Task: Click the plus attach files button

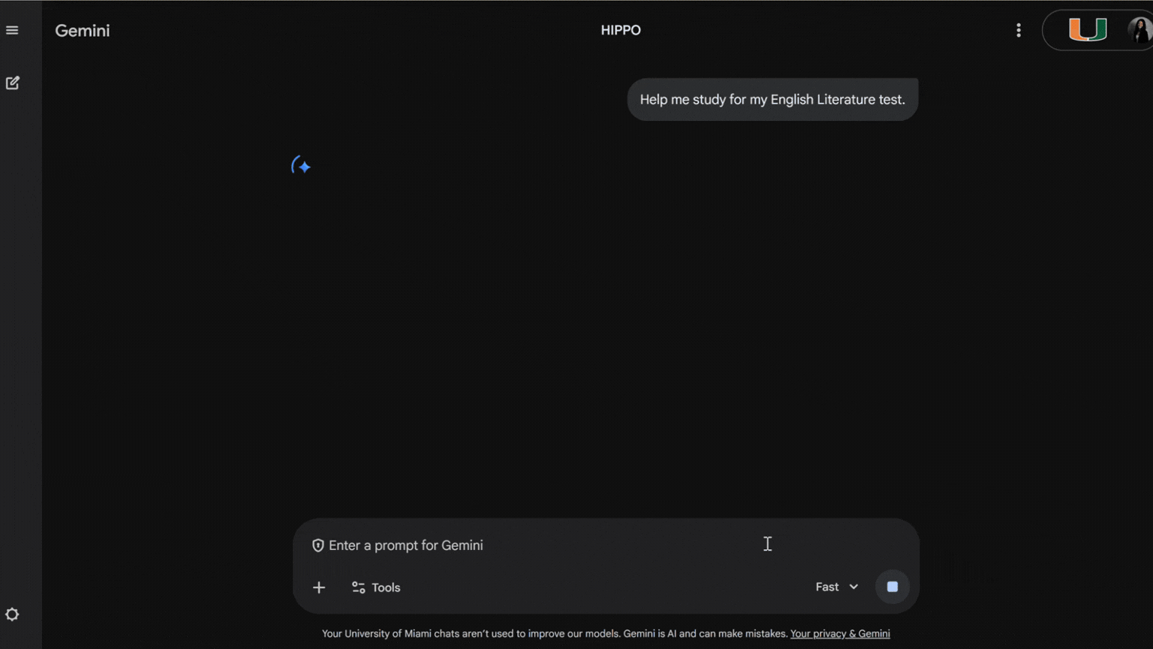Action: coord(319,587)
